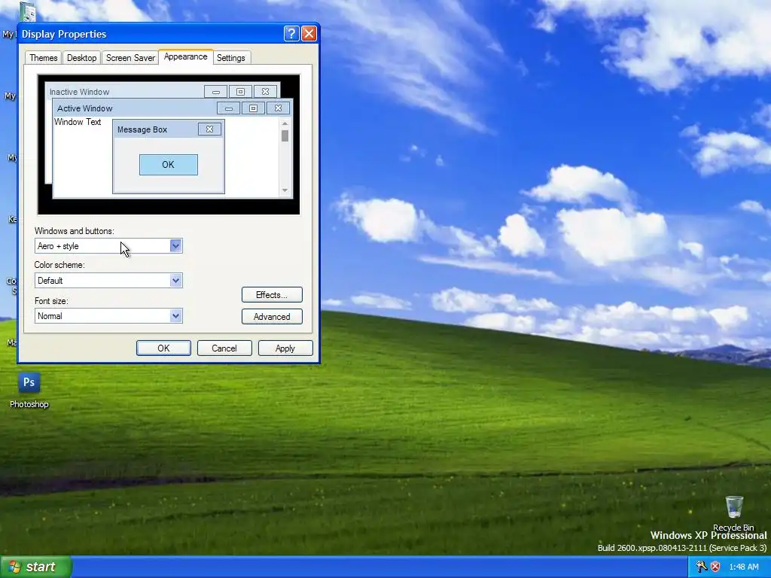Expand the Color scheme dropdown arrow
Image resolution: width=771 pixels, height=578 pixels.
coord(175,281)
